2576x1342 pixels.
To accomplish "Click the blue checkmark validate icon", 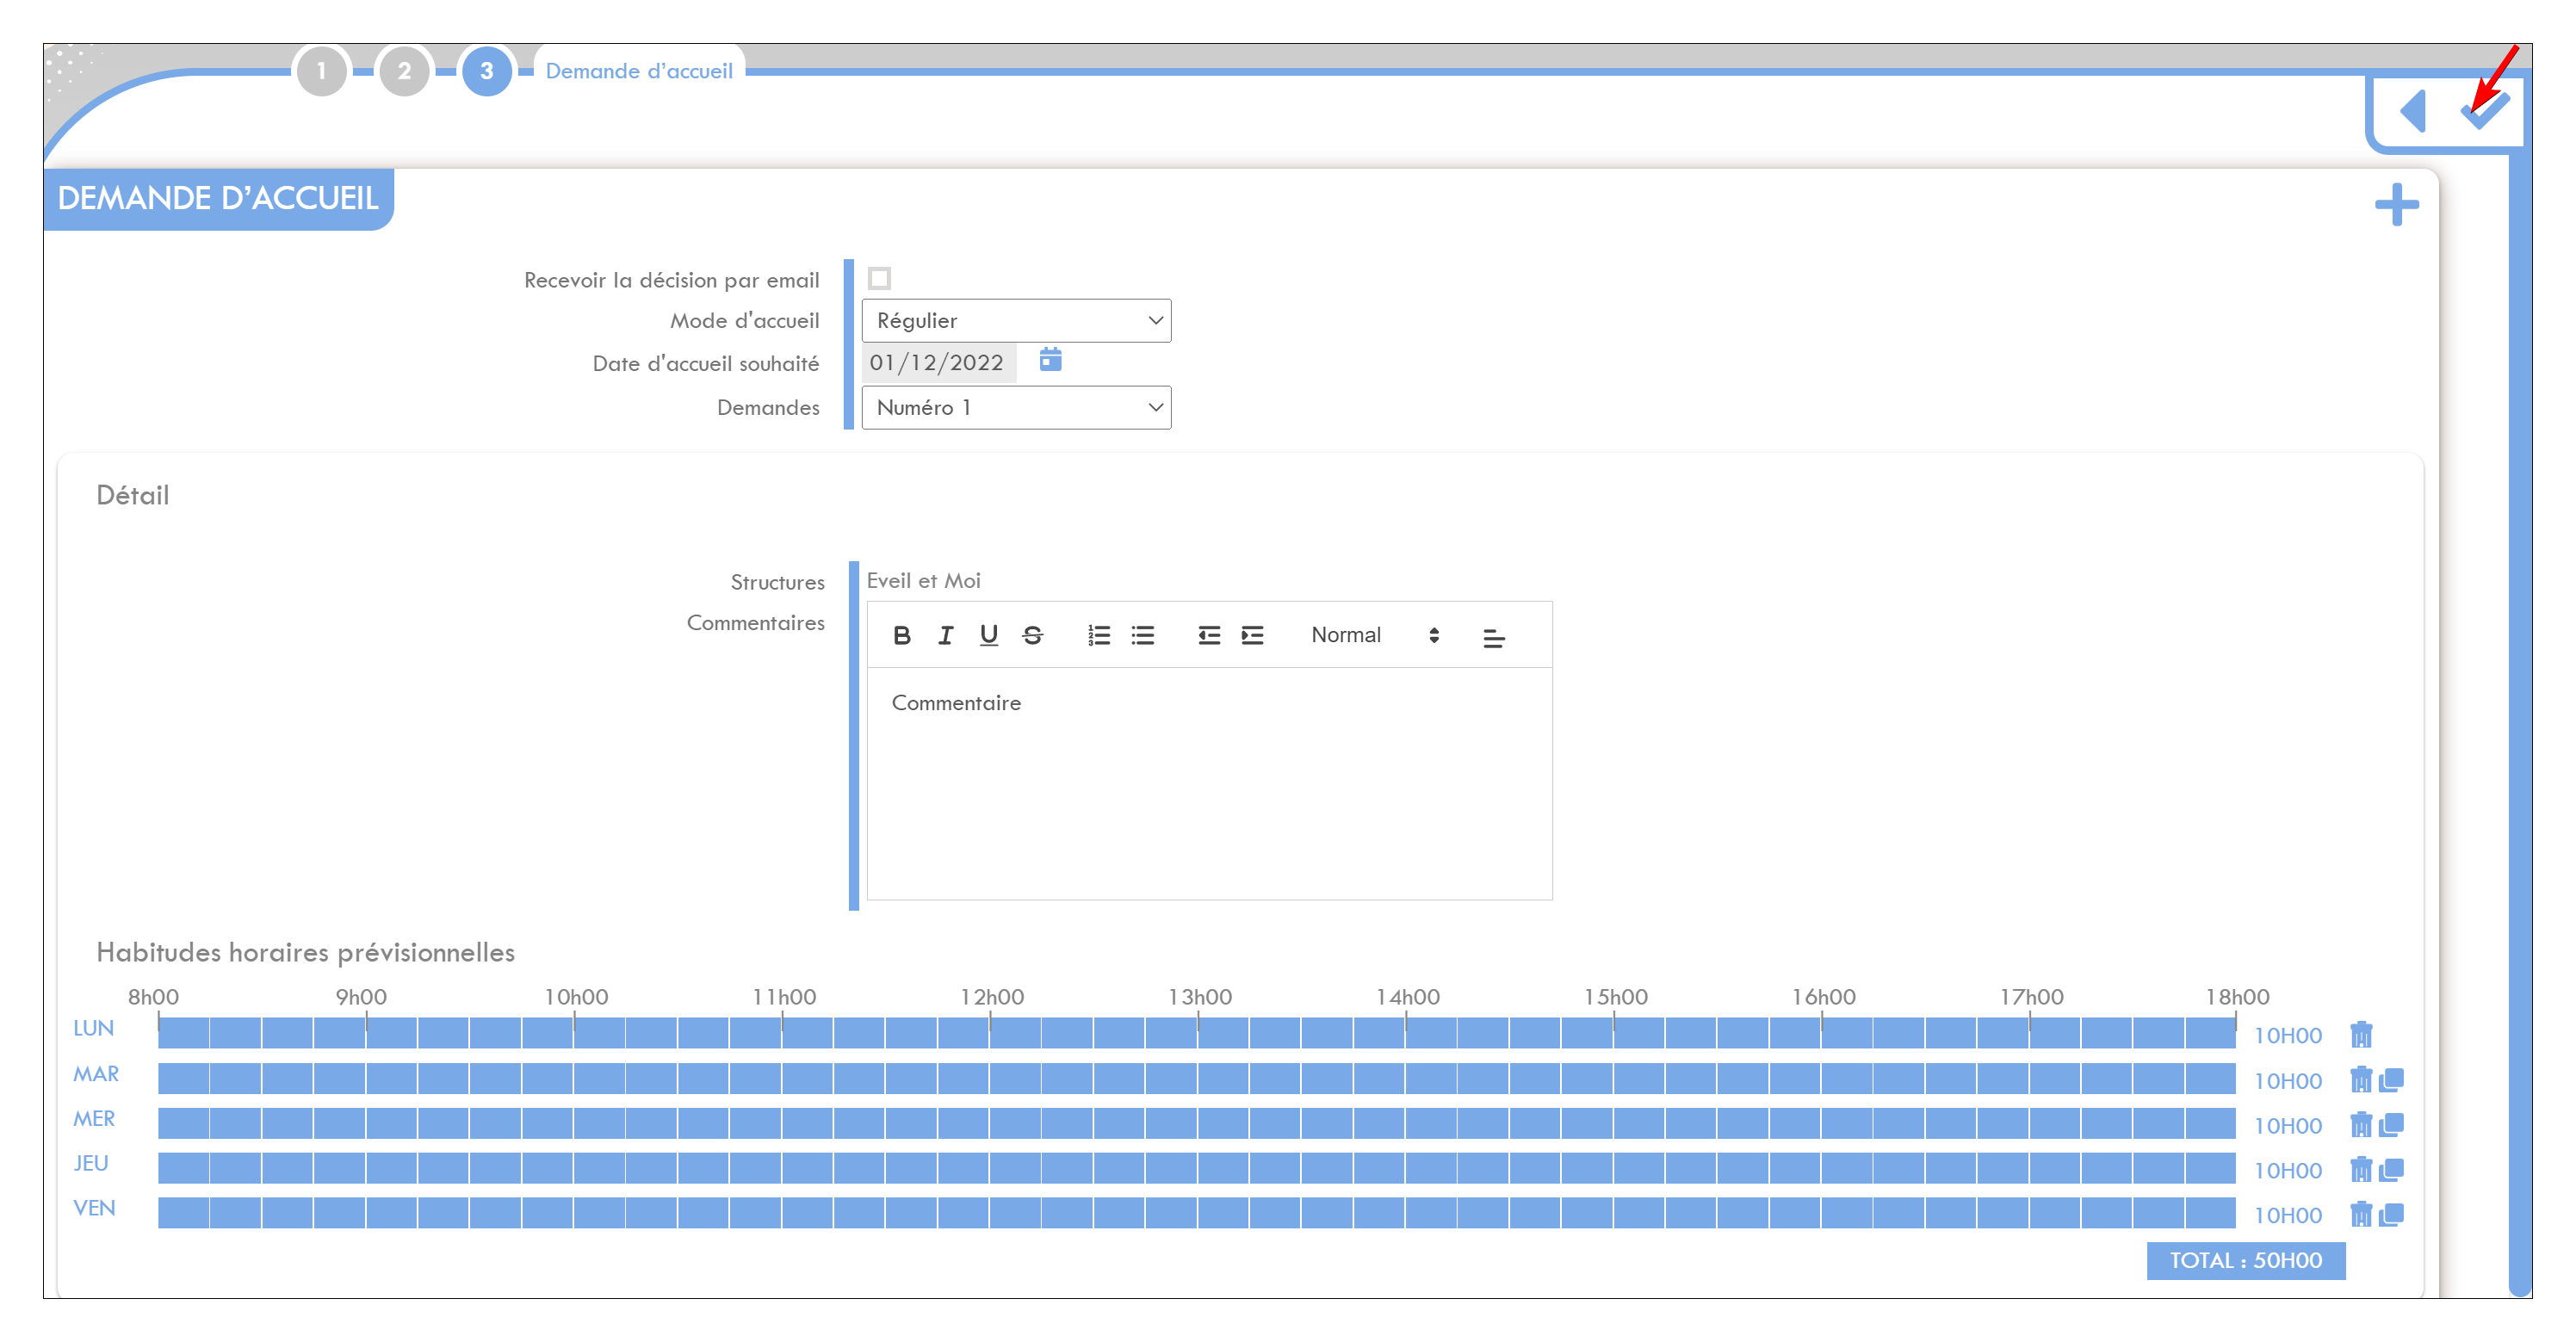I will 2485,109.
